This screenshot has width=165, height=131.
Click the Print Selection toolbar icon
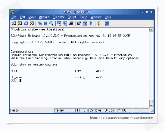pyautogui.click(x=65, y=23)
